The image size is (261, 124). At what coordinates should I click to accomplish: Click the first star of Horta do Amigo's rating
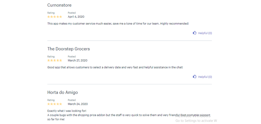click(x=48, y=104)
